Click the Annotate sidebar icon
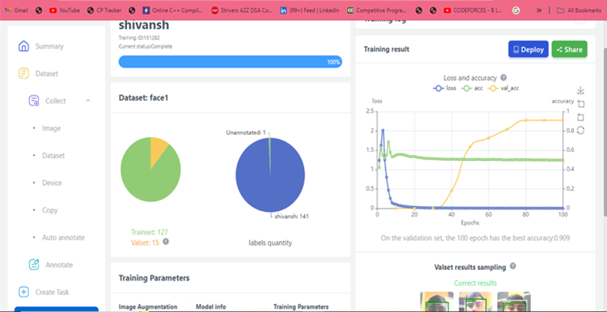 [34, 265]
